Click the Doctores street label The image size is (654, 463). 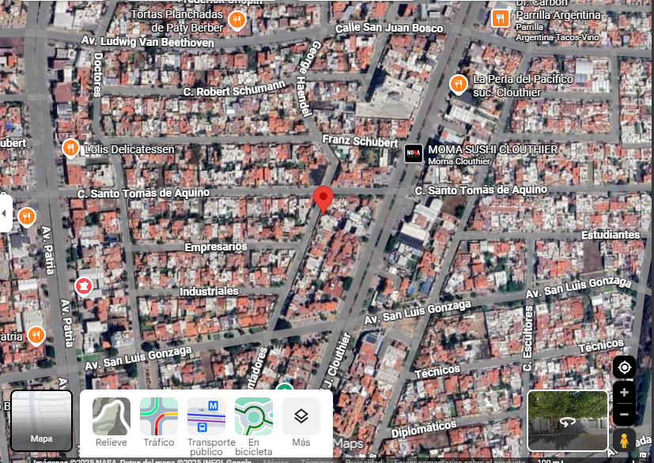(x=97, y=74)
